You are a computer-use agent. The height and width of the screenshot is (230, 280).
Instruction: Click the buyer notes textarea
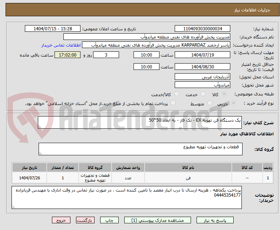[x=126, y=197]
